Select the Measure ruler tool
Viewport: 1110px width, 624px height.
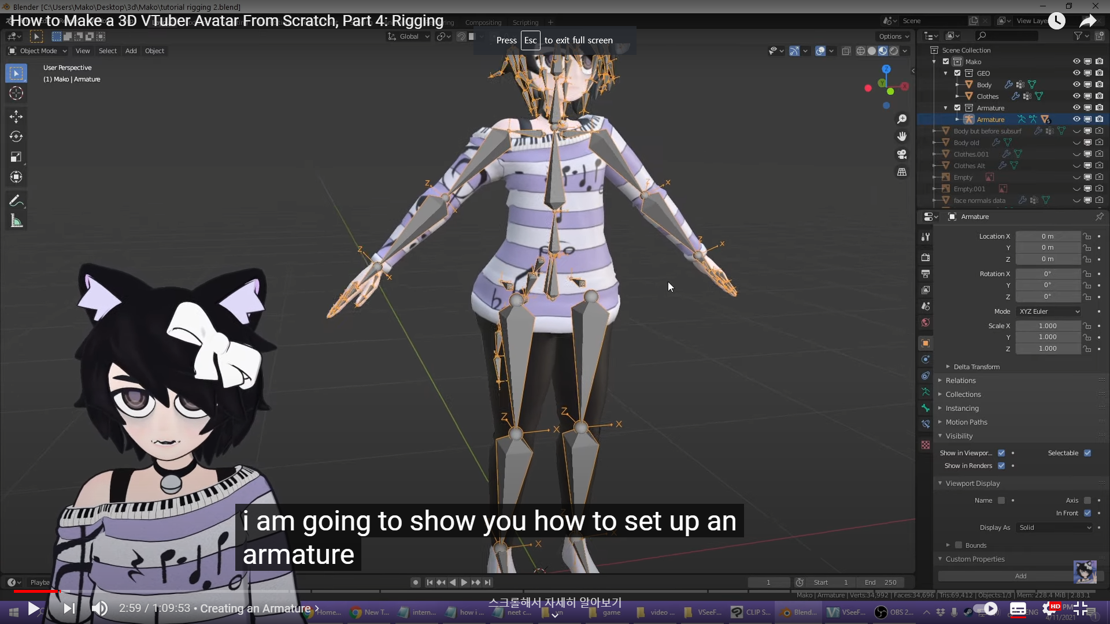(x=16, y=221)
